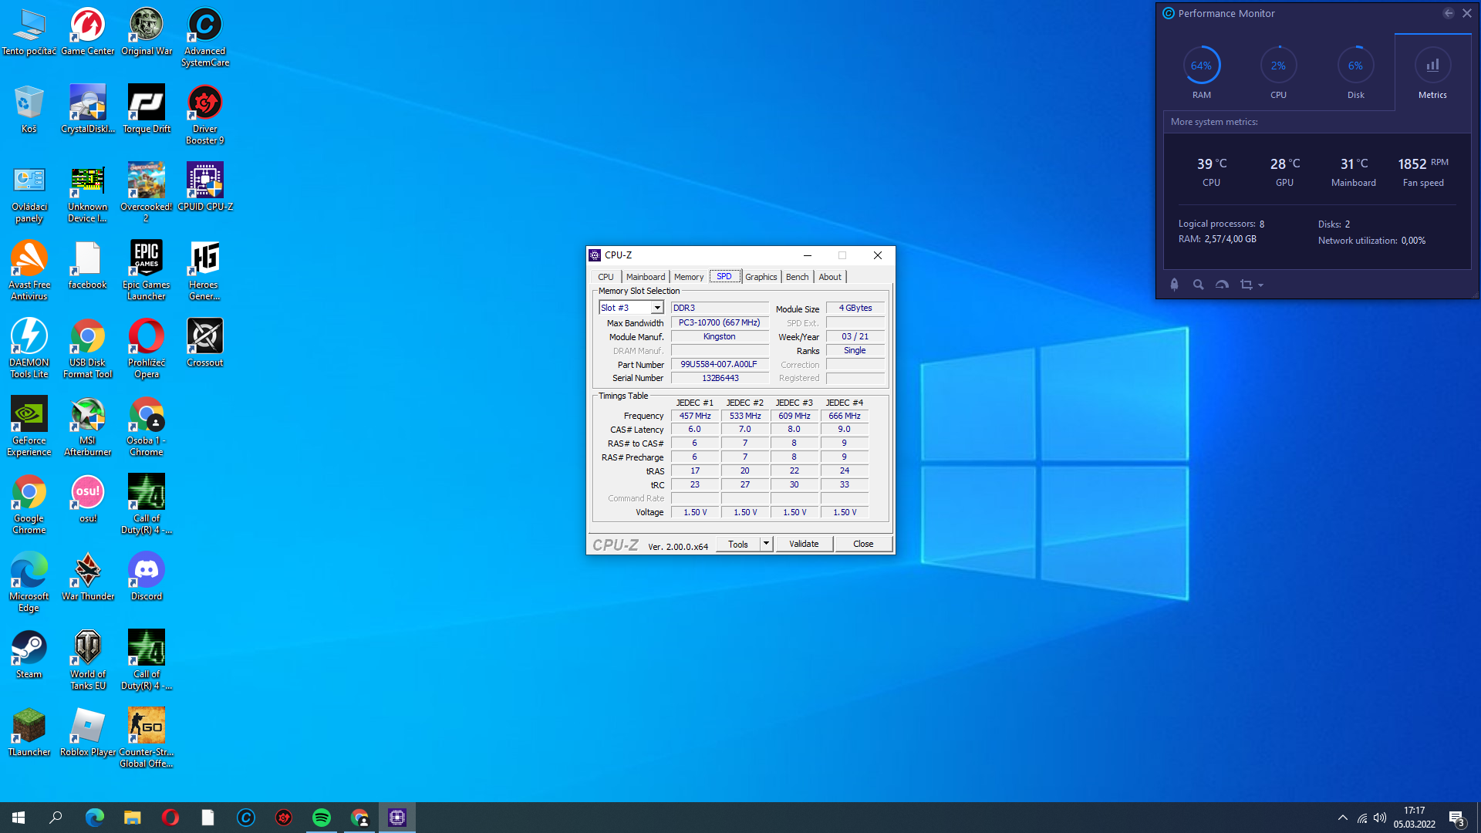Click the Validate button
Viewport: 1481px width, 833px height.
[x=803, y=544]
